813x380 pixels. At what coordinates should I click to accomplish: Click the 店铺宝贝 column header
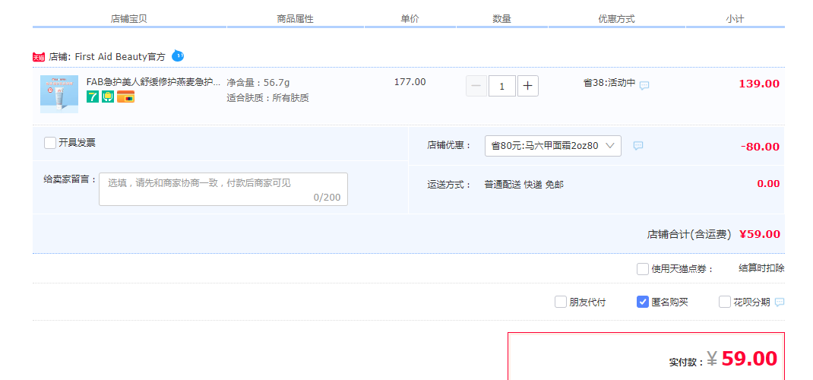coord(128,19)
